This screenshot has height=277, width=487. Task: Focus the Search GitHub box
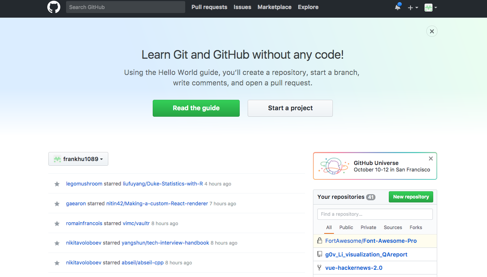click(126, 7)
